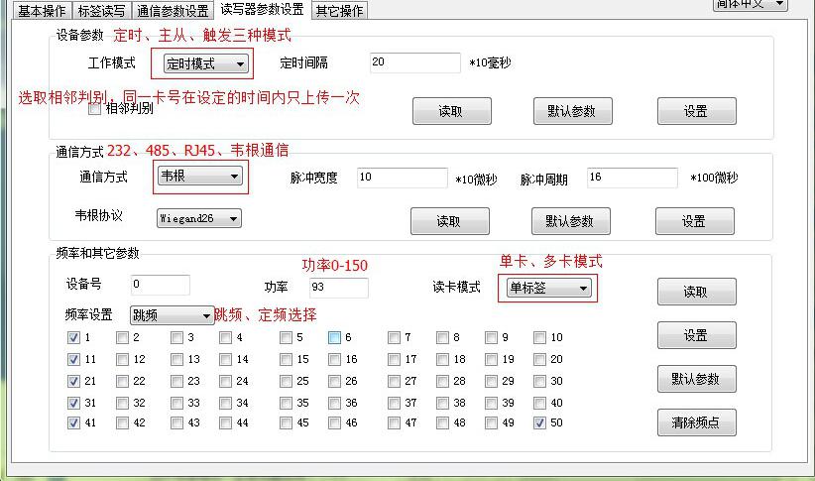This screenshot has width=815, height=481.
Task: Click the 定时间隔 input field
Action: [414, 62]
